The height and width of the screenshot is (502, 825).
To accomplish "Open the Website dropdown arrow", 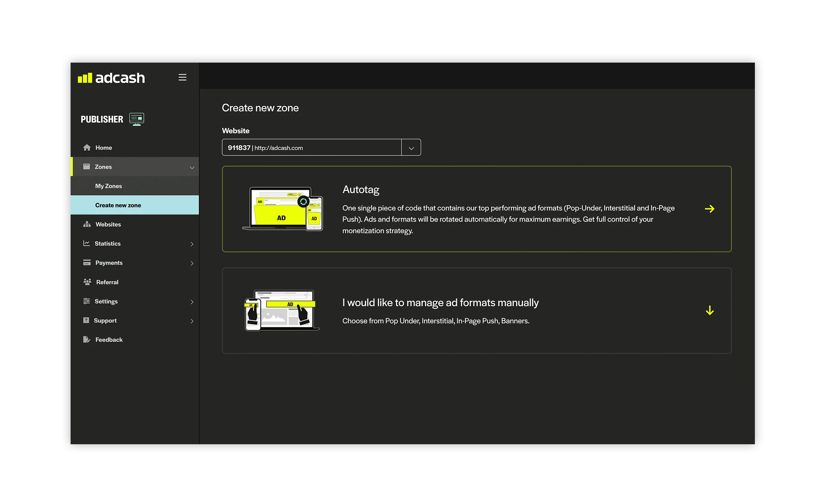I will (x=411, y=148).
